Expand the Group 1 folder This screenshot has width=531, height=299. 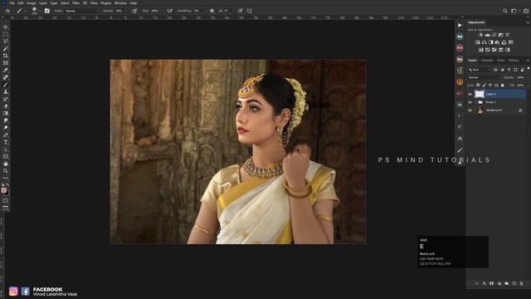[475, 102]
